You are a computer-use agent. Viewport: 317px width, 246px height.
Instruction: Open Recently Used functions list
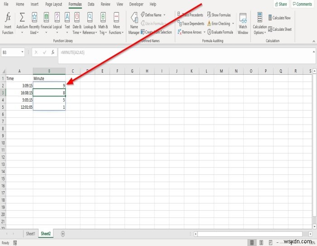[x=34, y=23]
